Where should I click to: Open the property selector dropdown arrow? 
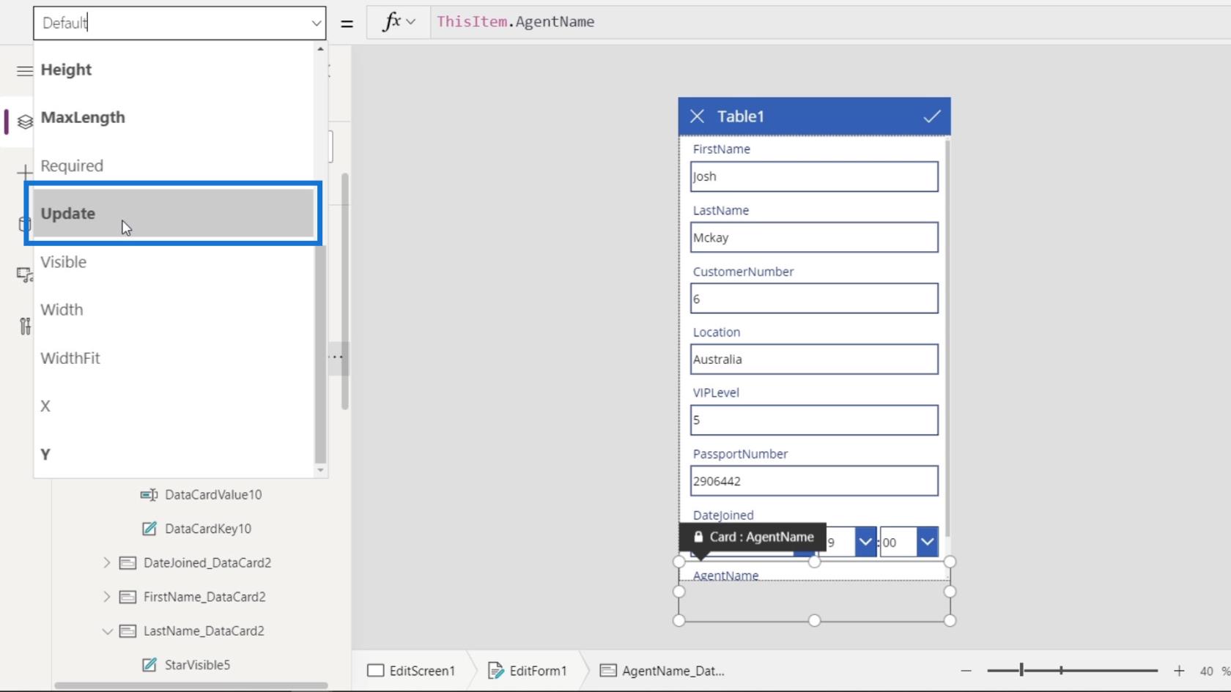(x=316, y=23)
